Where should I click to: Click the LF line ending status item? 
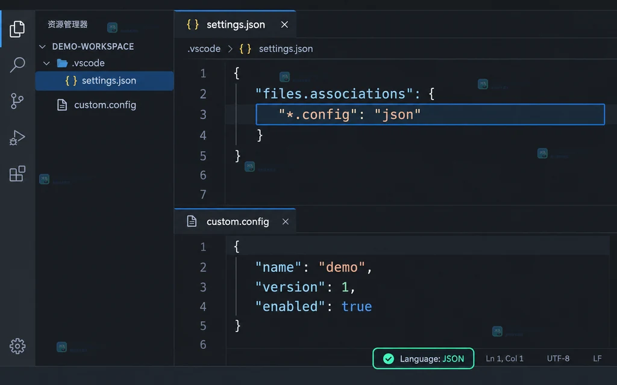tap(597, 359)
